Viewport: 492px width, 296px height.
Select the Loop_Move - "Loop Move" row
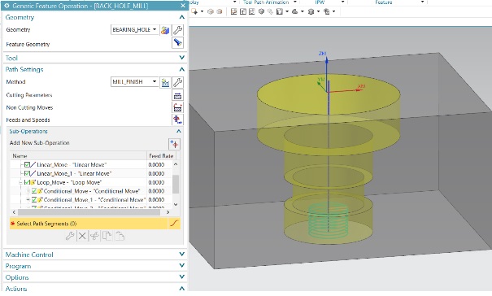click(91, 182)
